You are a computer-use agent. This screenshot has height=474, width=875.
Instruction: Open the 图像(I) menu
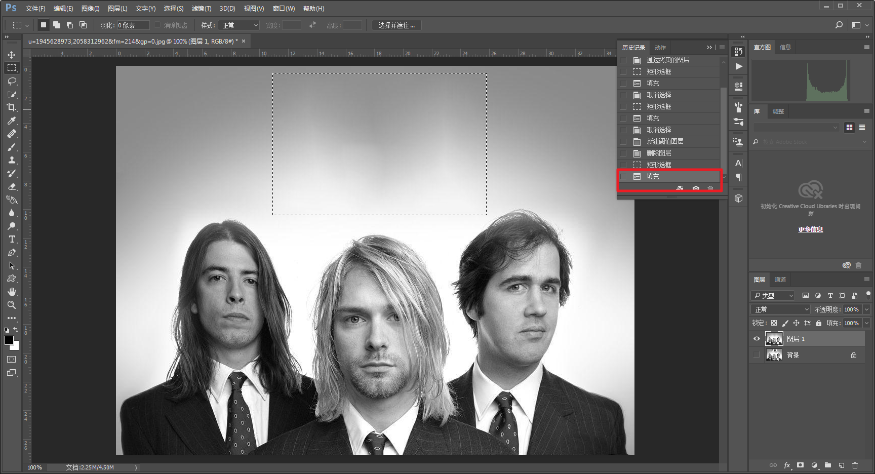pos(91,9)
